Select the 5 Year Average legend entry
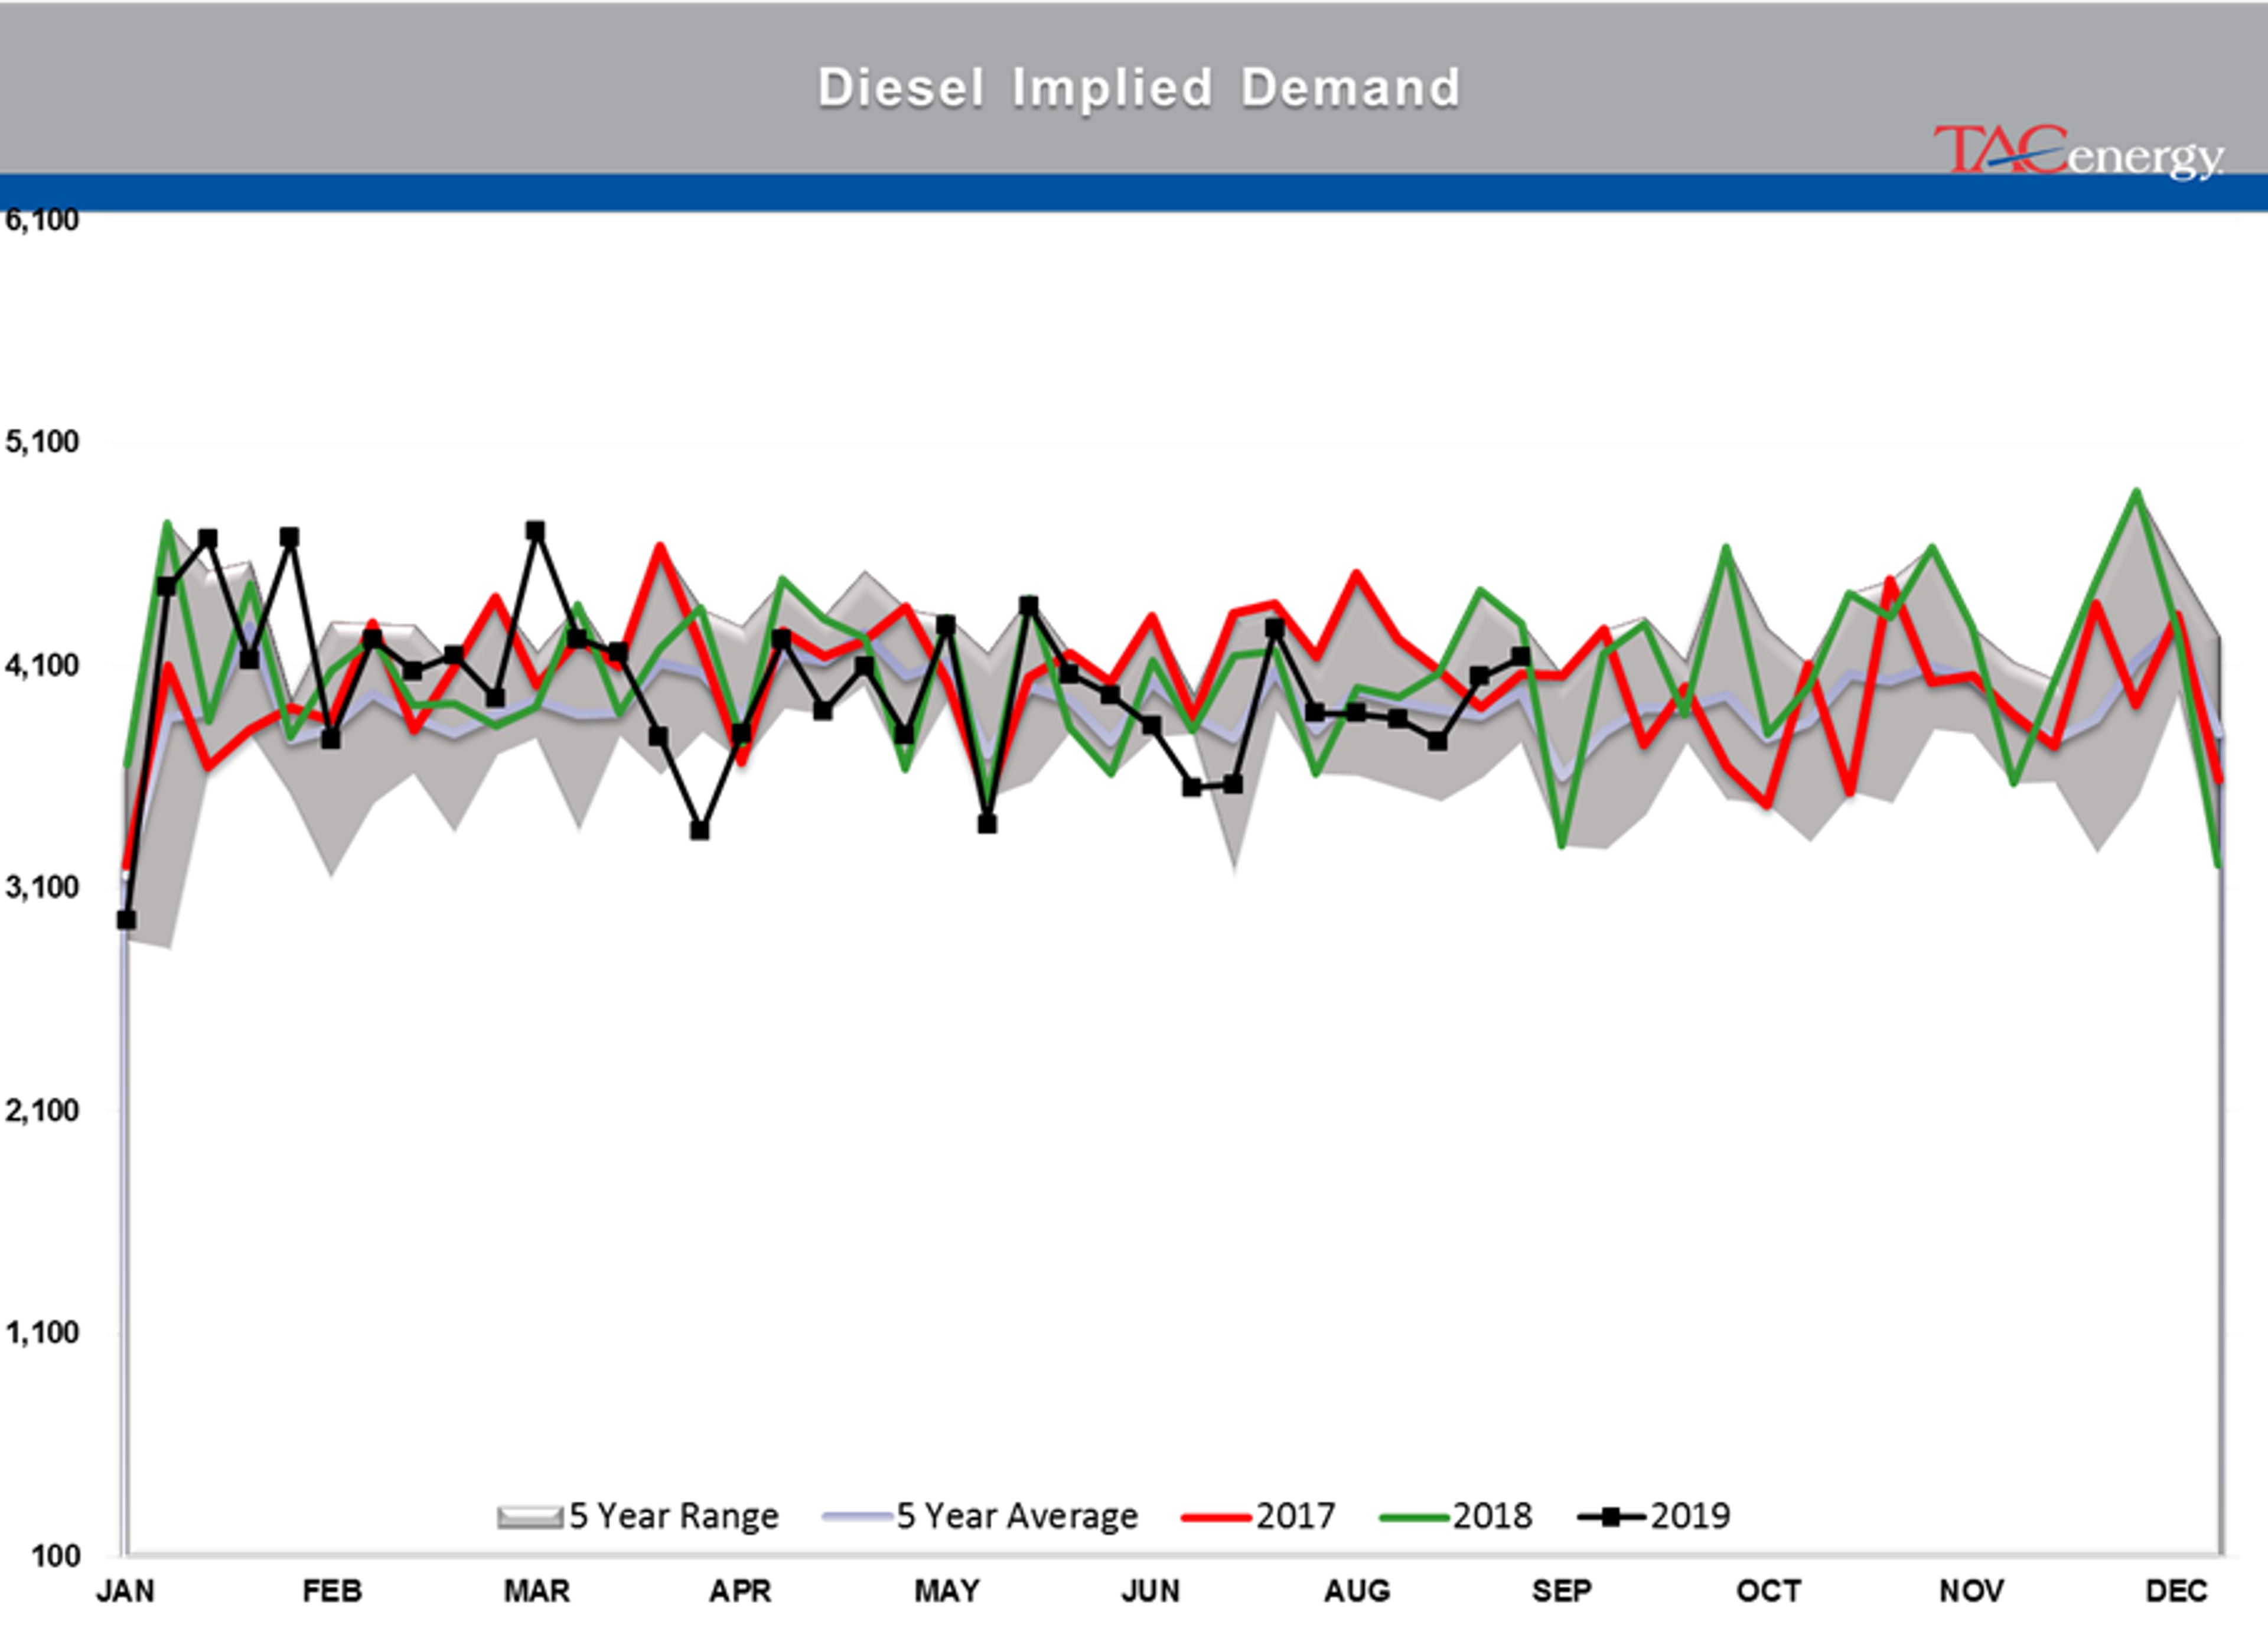 coord(981,1516)
